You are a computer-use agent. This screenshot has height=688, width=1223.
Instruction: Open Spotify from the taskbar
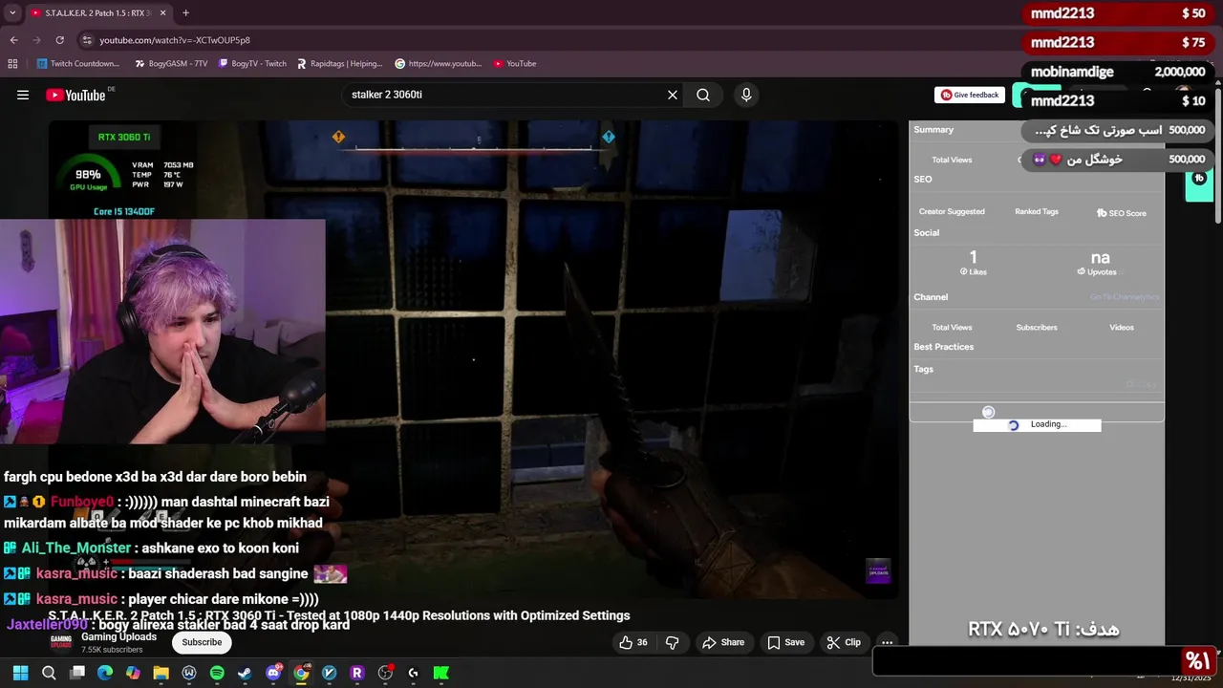[217, 673]
